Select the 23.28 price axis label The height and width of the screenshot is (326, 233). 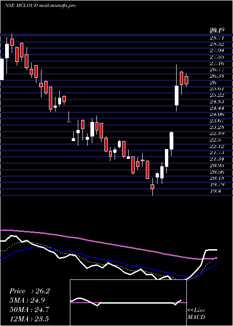[x=217, y=127]
